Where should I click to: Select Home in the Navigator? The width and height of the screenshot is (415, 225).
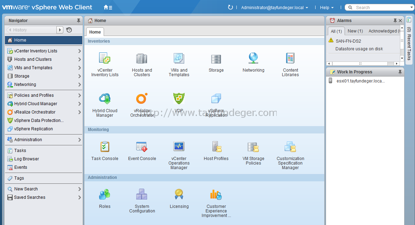point(43,40)
